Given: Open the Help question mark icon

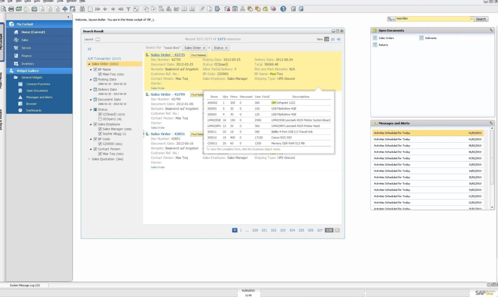Looking at the screenshot, I should point(283,9).
